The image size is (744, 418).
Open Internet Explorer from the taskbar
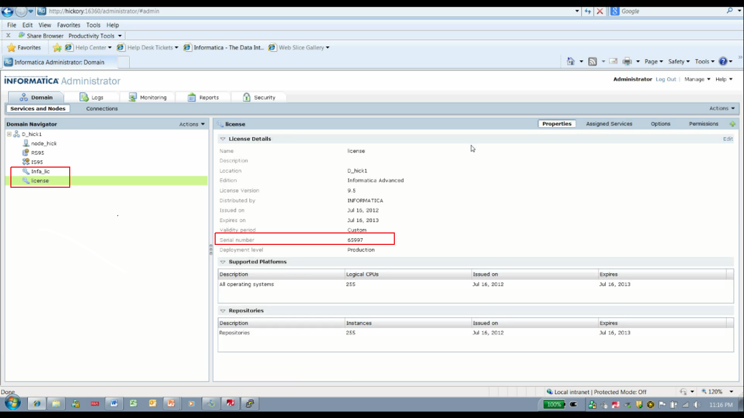[x=36, y=404]
